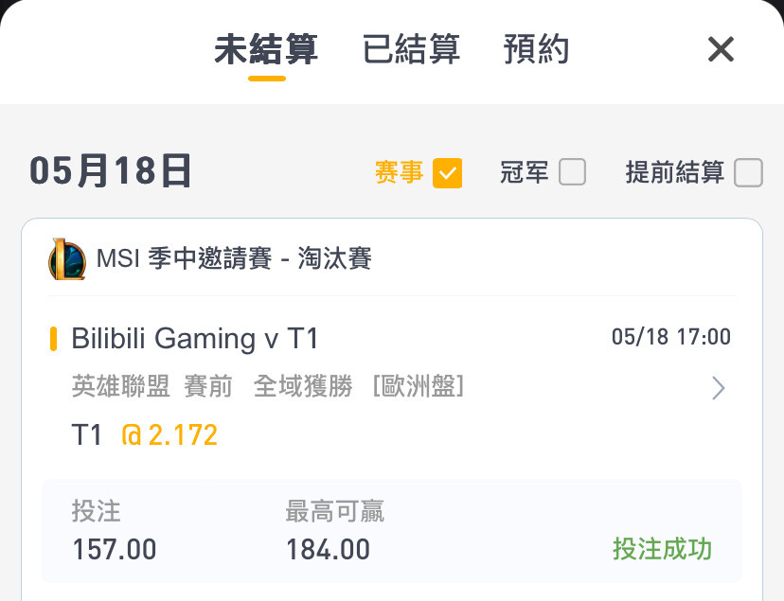Open Bilibili Gaming v T1 match
Image resolution: width=784 pixels, height=601 pixels.
click(x=194, y=338)
